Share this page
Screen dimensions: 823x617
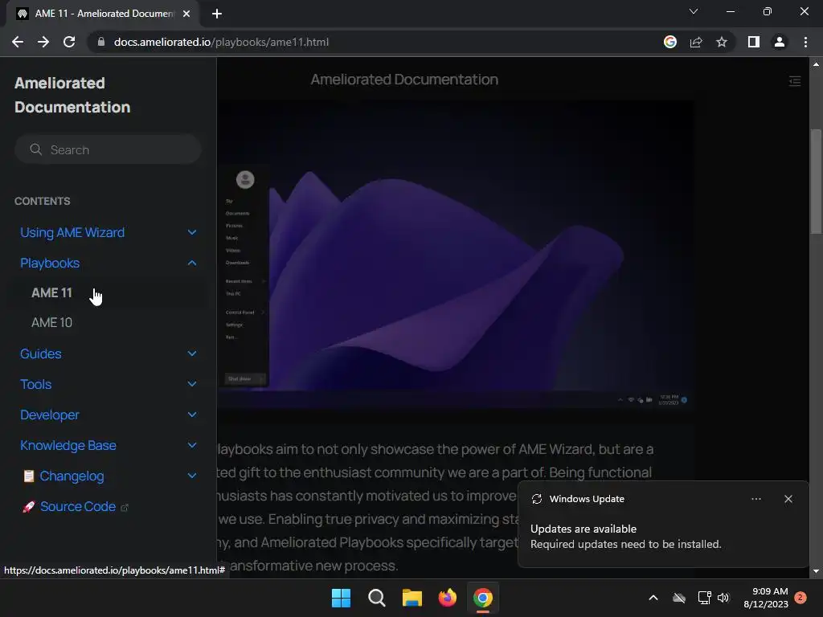(696, 42)
